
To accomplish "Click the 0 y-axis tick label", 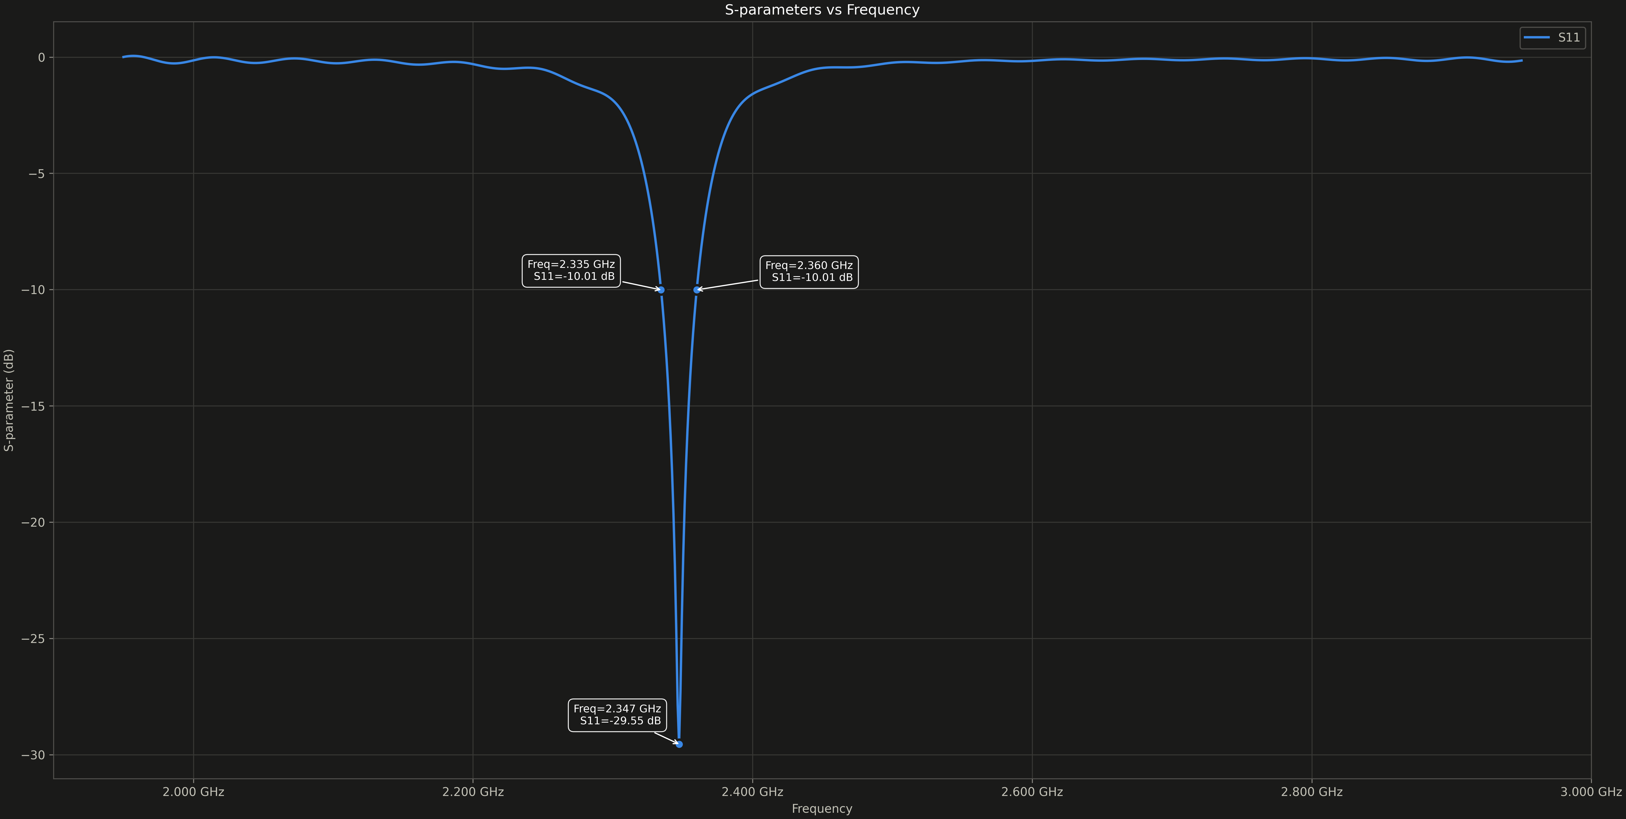I will (42, 57).
